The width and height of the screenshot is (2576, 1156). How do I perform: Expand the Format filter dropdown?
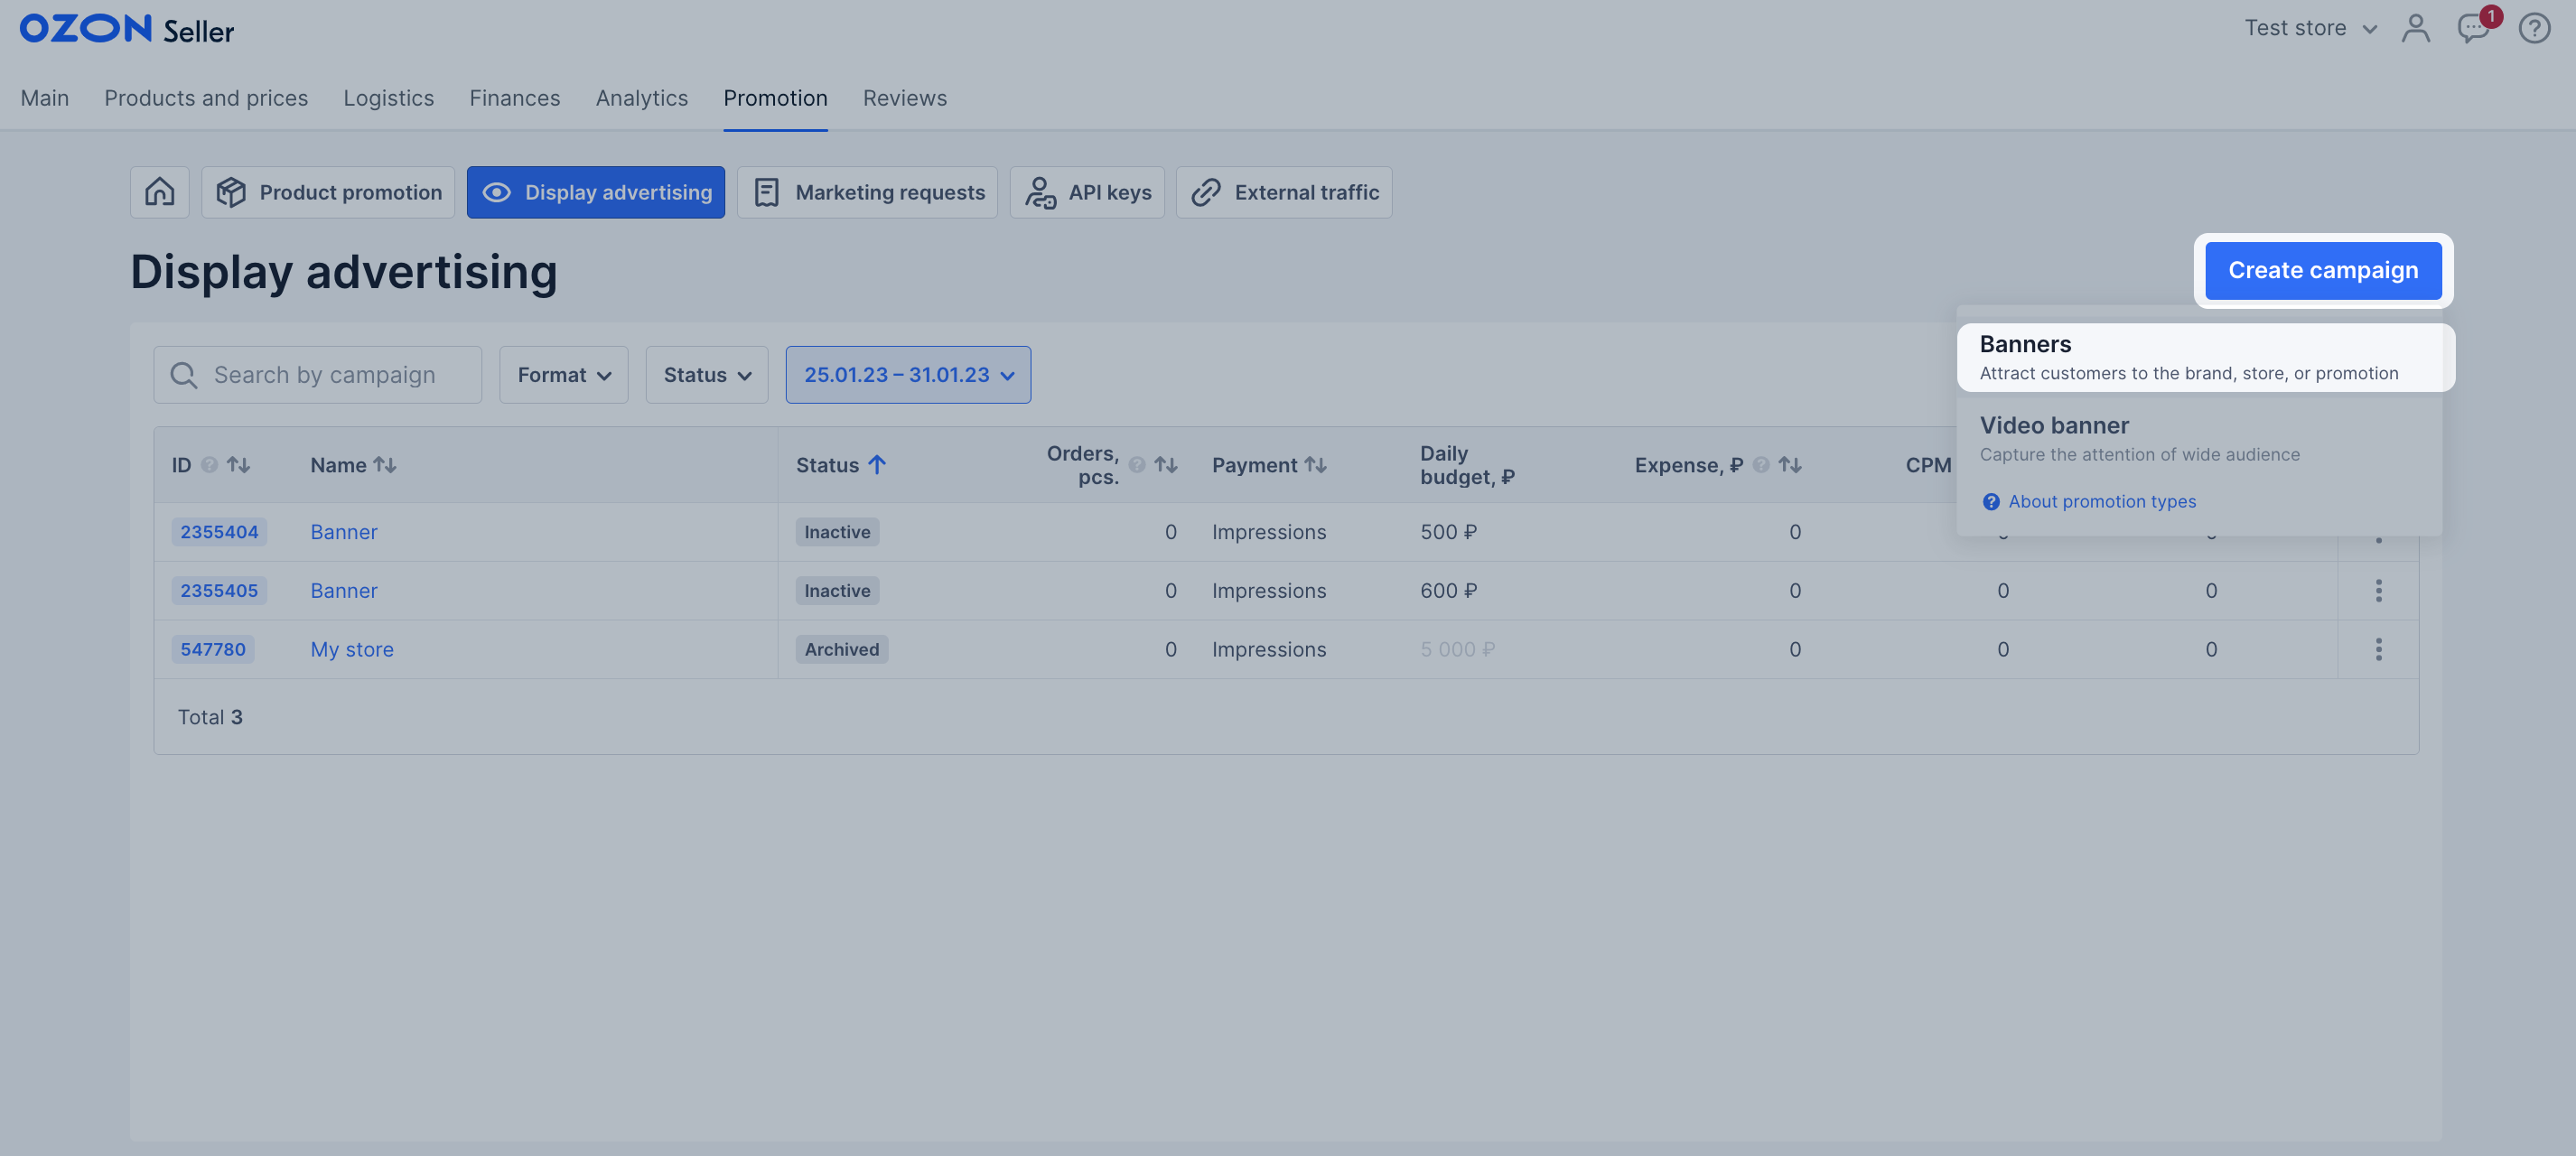(563, 375)
